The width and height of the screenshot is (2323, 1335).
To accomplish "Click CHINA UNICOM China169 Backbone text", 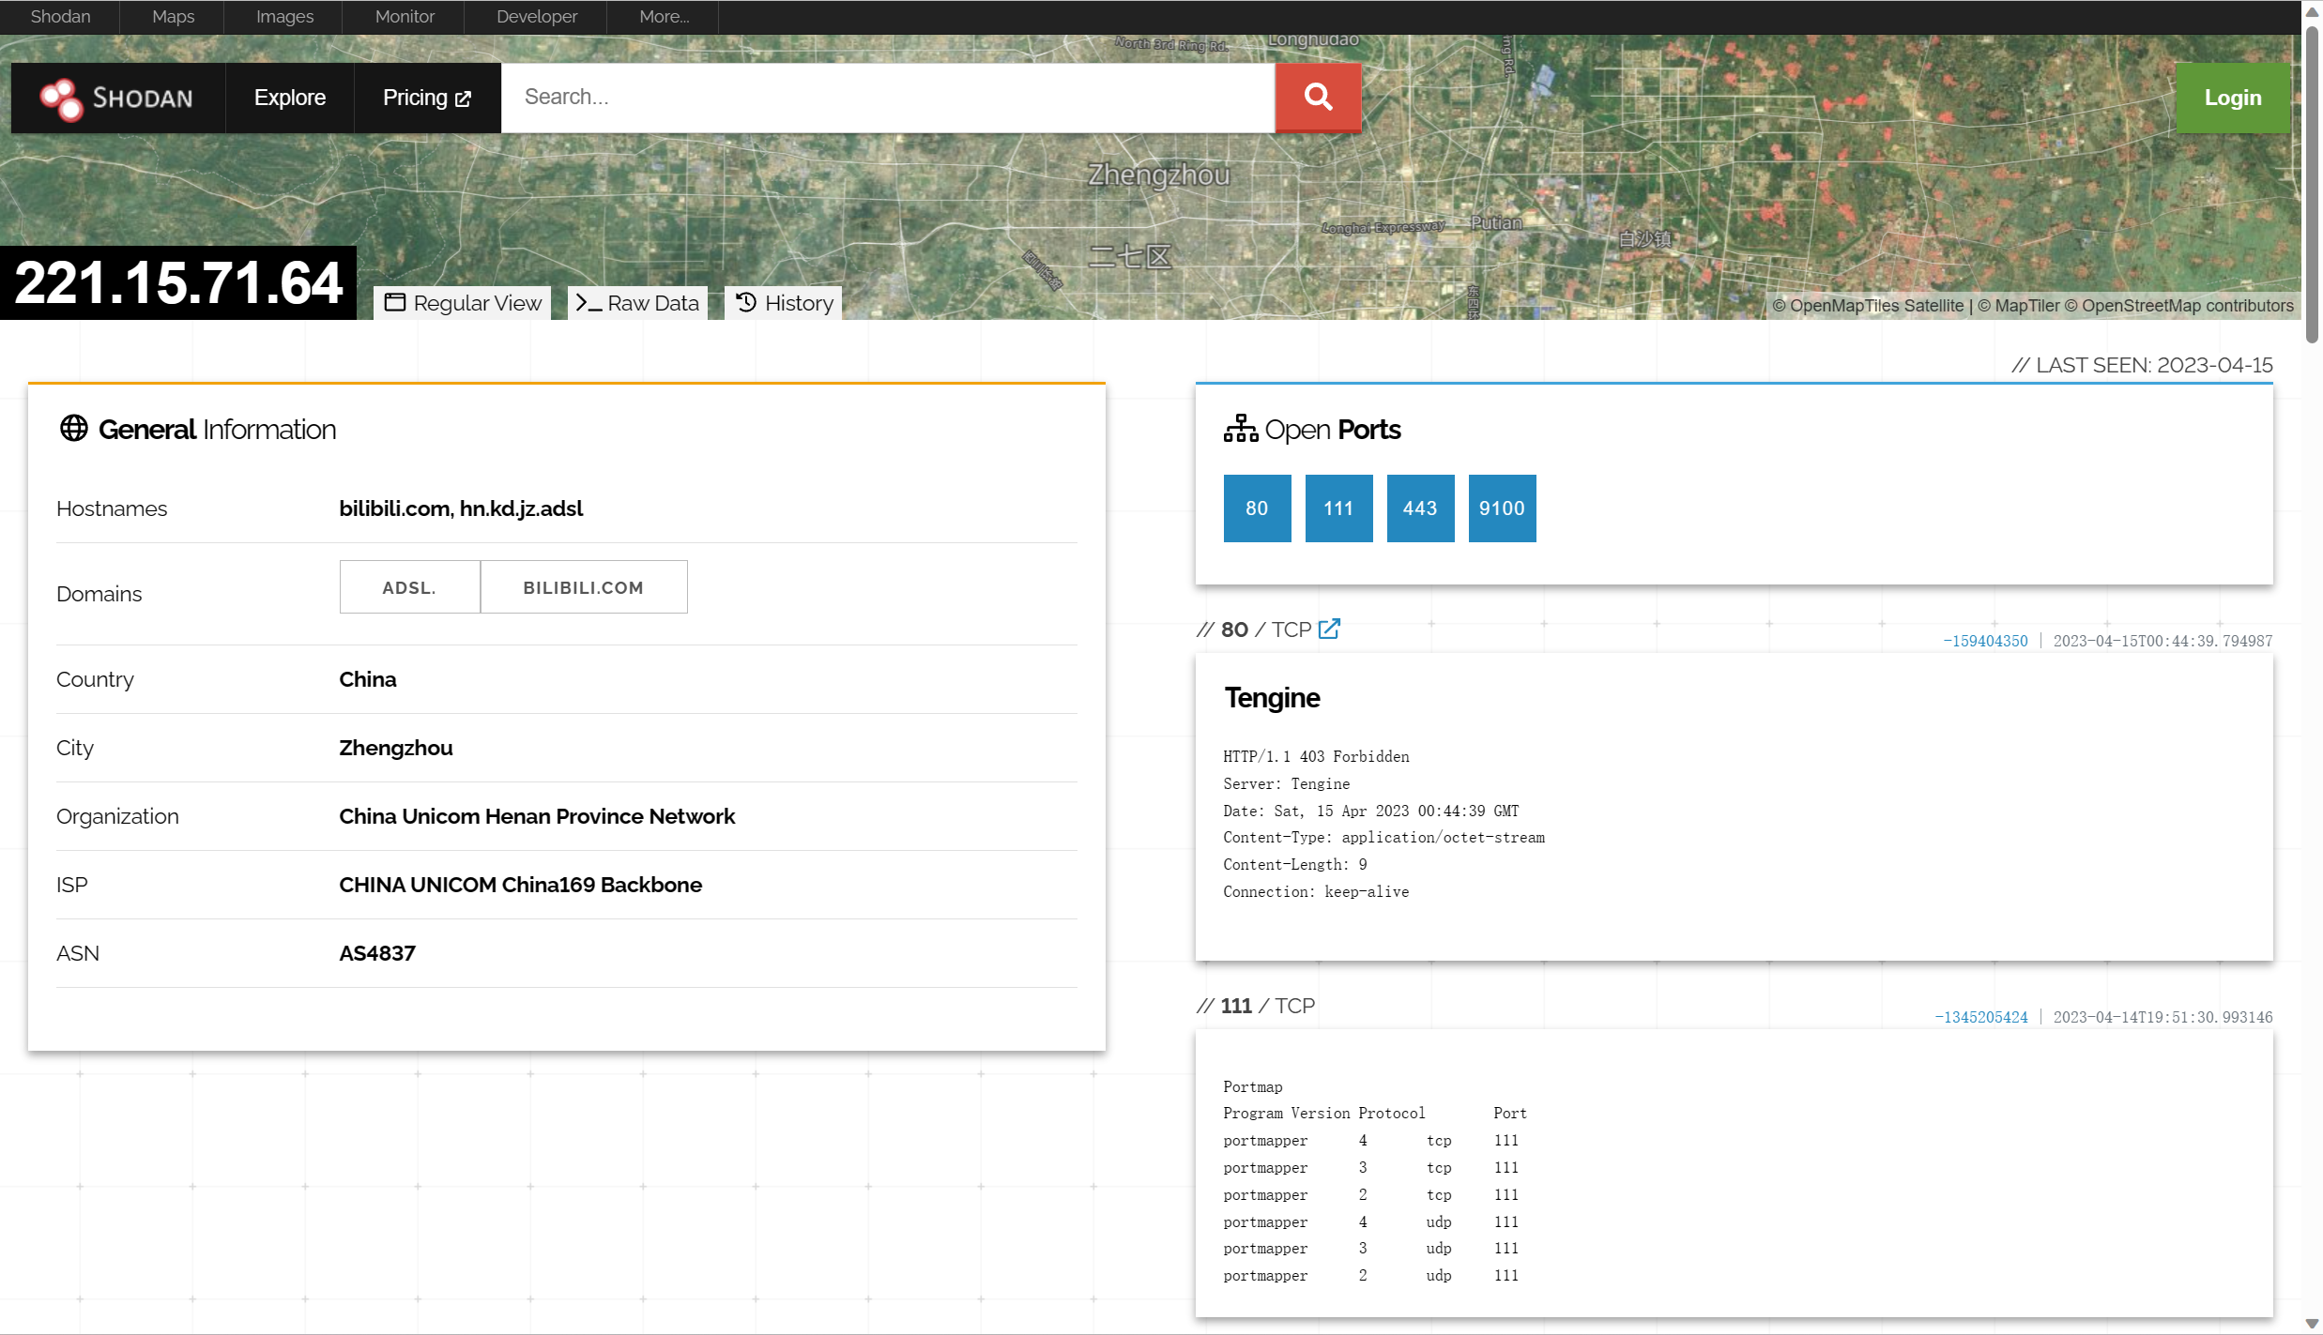I will [x=520, y=885].
